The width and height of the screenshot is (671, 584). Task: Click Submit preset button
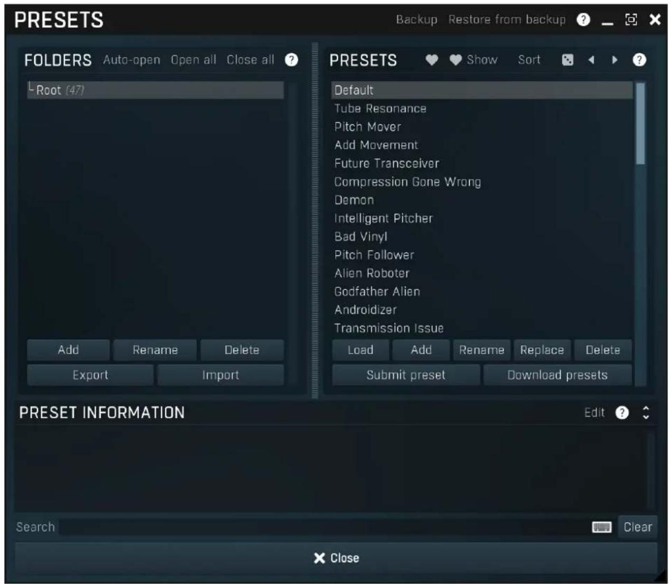406,375
